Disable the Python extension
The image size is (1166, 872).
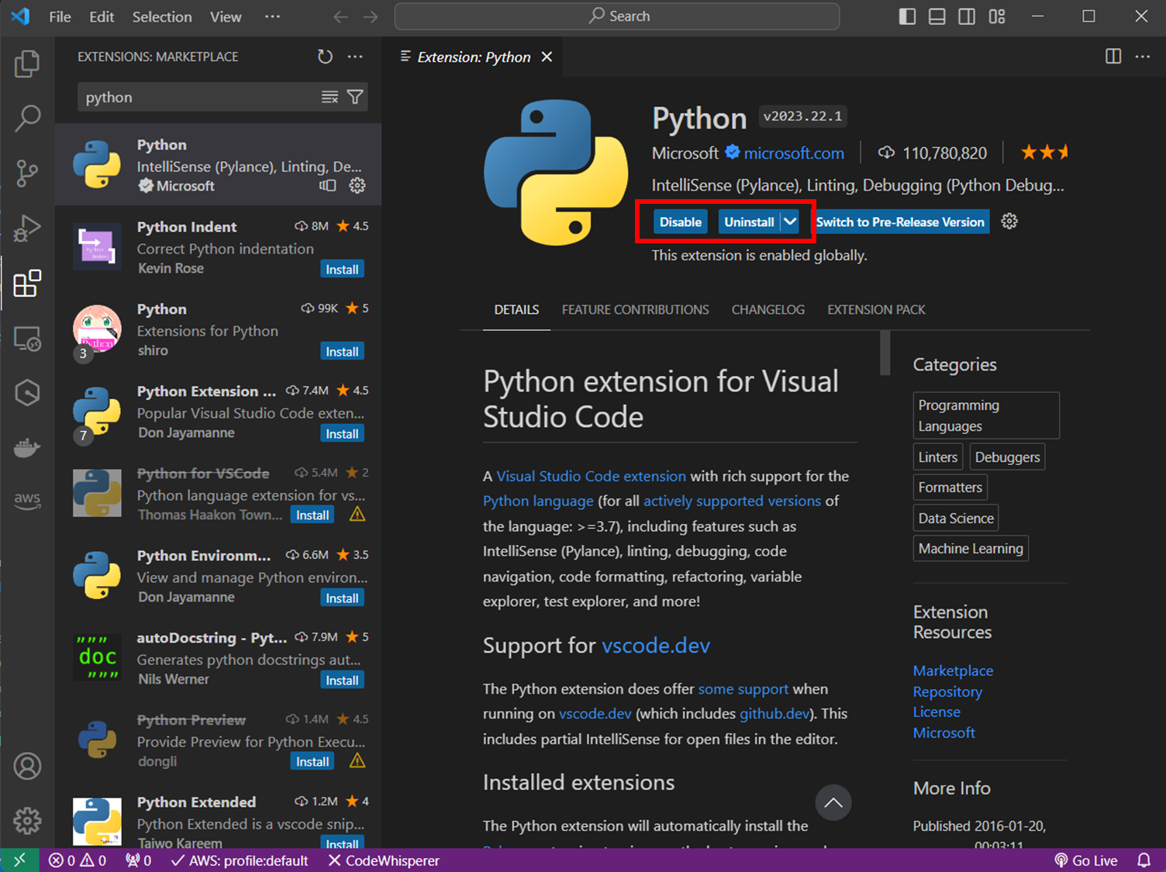click(680, 222)
